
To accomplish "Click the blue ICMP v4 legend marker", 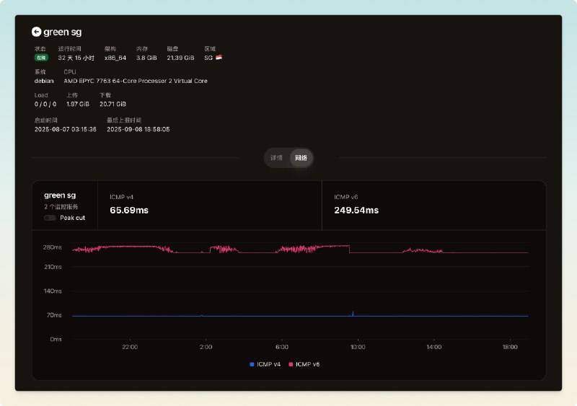I will click(252, 364).
